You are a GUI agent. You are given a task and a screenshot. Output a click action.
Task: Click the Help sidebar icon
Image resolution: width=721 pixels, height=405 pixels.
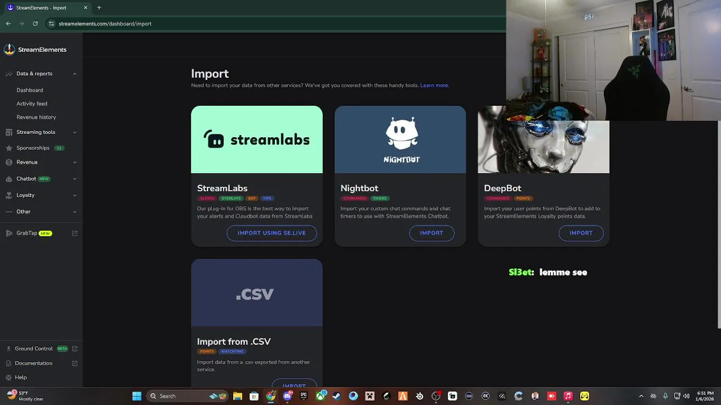(8, 377)
